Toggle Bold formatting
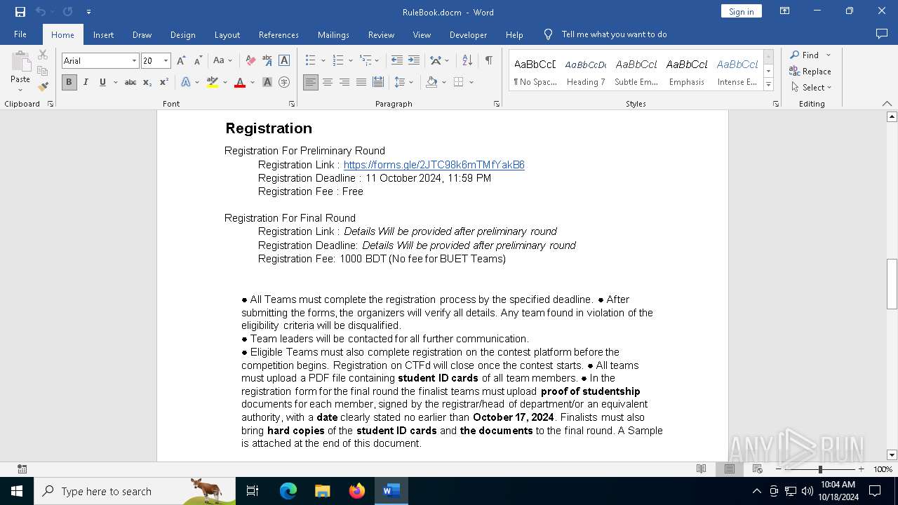The height and width of the screenshot is (505, 898). [x=69, y=82]
